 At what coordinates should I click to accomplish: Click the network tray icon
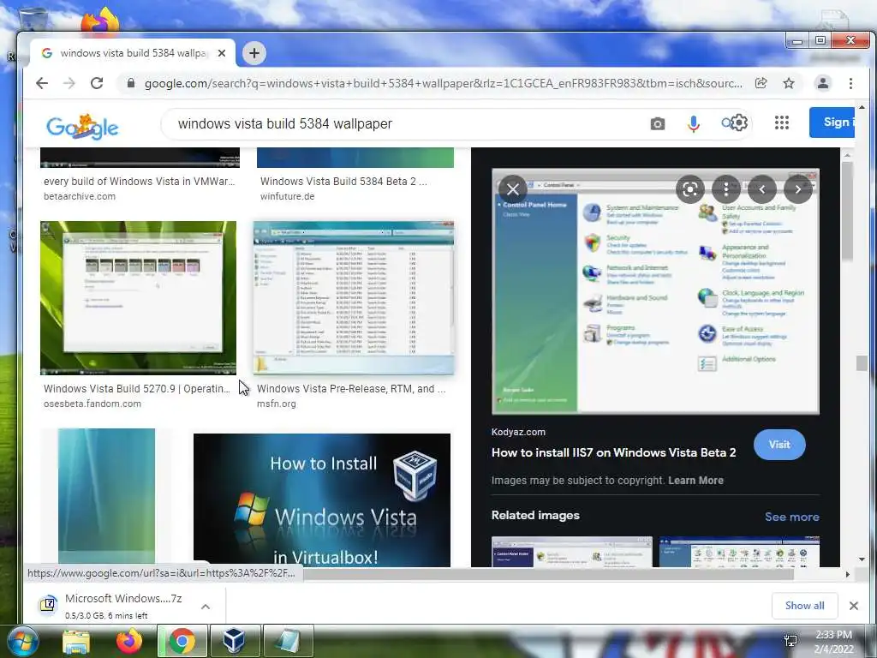point(790,641)
